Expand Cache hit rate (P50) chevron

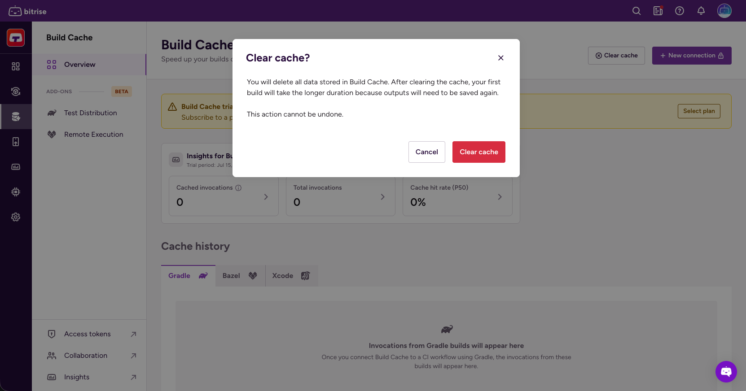(x=500, y=197)
